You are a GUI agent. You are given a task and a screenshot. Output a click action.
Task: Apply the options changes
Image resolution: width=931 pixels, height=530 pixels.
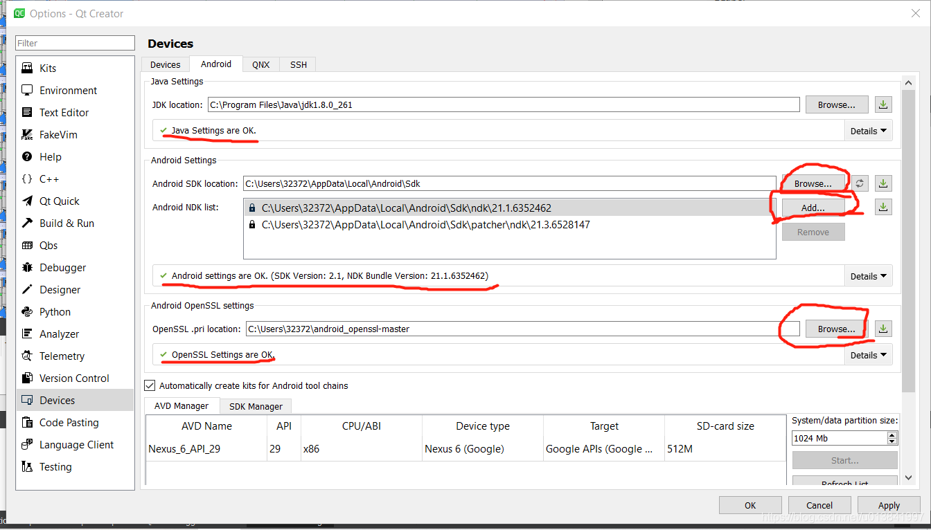[889, 505]
